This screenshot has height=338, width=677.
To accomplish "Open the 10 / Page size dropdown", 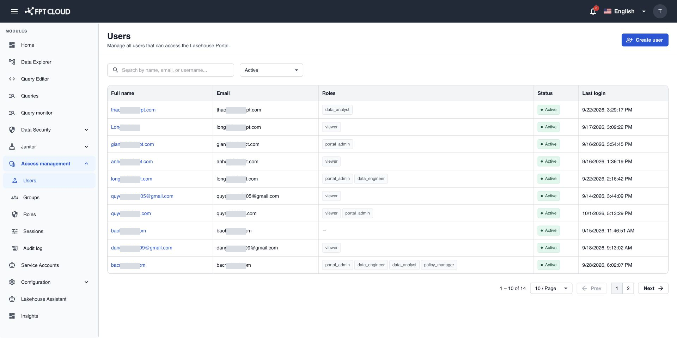I will 551,288.
